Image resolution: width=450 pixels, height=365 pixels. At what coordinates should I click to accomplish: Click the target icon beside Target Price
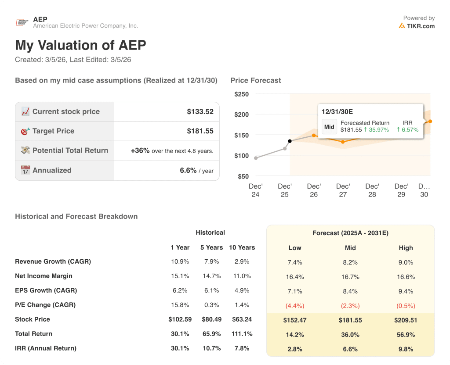tap(25, 131)
